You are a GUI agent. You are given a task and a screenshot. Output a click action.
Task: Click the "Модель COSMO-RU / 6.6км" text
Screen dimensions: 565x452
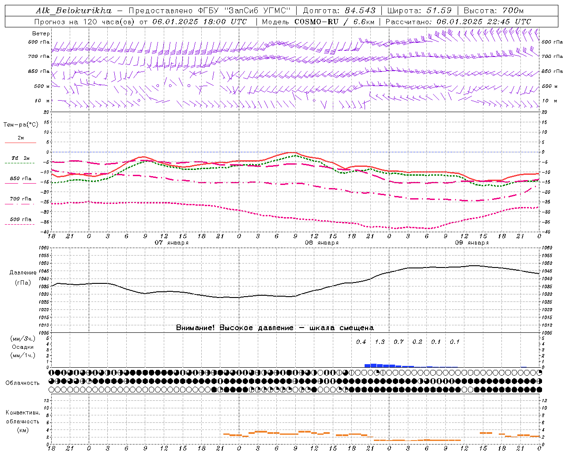[x=318, y=22]
